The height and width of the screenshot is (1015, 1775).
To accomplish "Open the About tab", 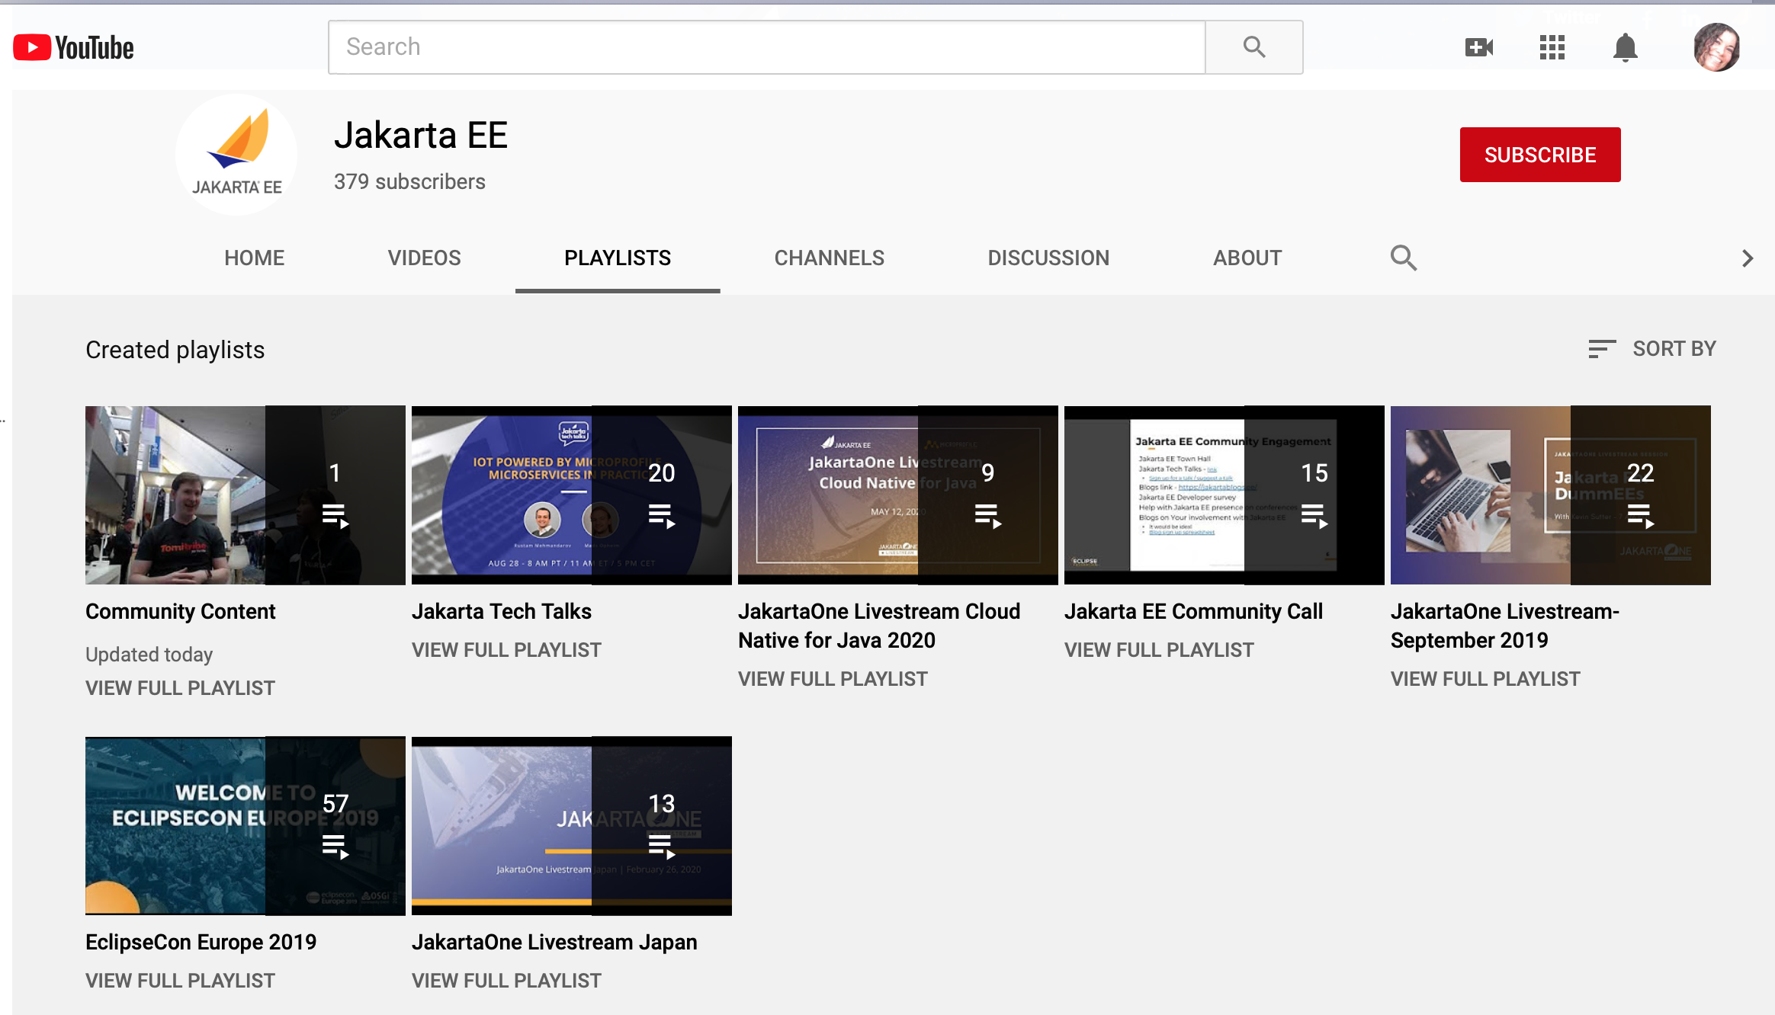I will click(1247, 258).
